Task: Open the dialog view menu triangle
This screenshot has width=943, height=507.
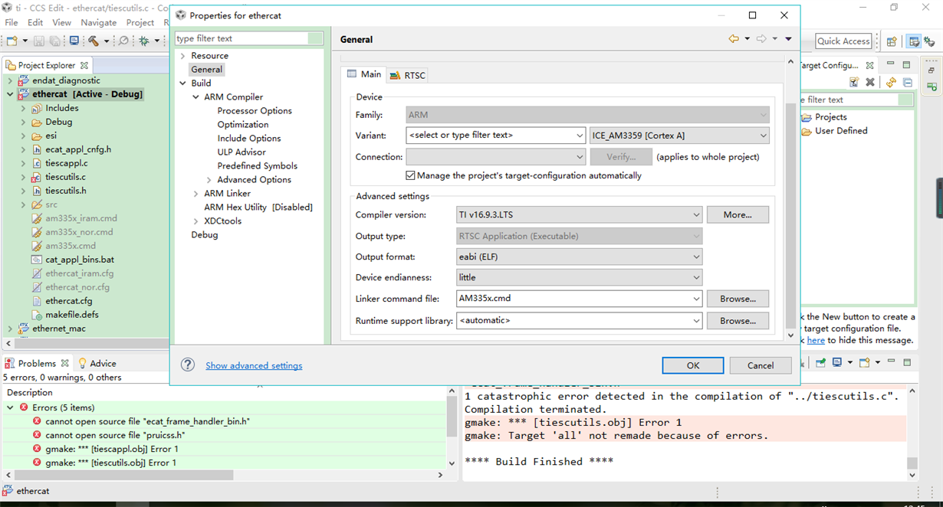Action: [788, 39]
